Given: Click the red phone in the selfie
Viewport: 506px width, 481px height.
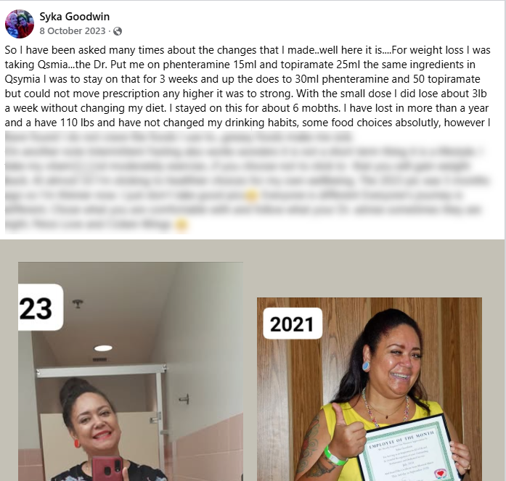Looking at the screenshot, I should 107,469.
